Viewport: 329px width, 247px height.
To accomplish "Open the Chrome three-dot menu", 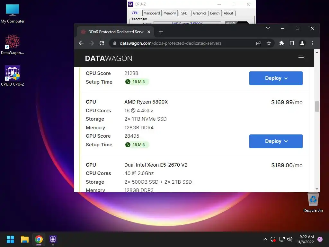I will (313, 43).
